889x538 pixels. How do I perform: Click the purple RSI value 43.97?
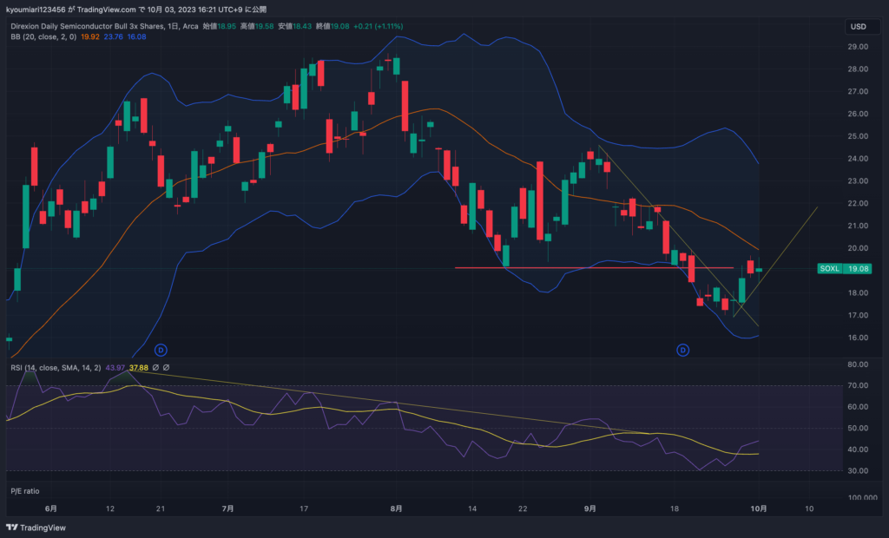click(115, 367)
